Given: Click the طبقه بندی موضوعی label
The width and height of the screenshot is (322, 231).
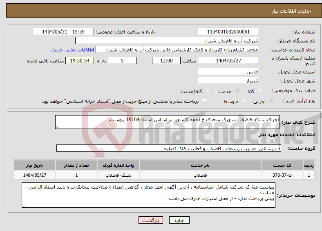Looking at the screenshot, I should click(294, 91).
